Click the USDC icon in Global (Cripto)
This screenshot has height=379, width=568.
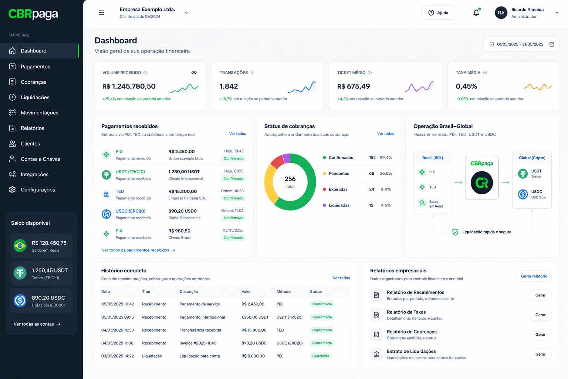click(x=523, y=194)
